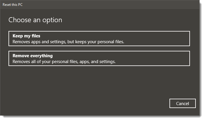Abort the reset with Cancel

[182, 103]
